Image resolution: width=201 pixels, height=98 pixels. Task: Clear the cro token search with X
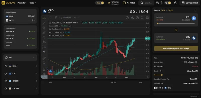click(34, 58)
